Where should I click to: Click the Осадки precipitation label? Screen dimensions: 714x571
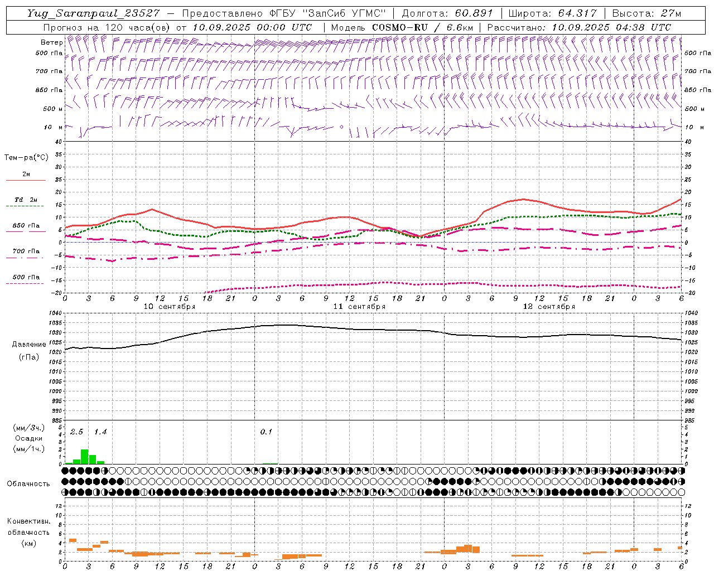pyautogui.click(x=29, y=438)
